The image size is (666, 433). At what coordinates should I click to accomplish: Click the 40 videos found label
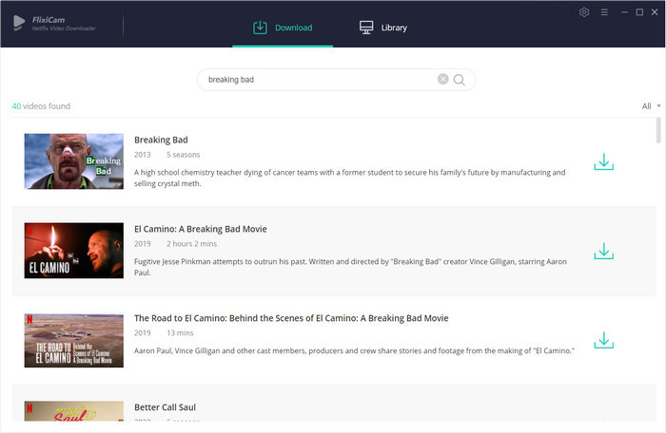pos(41,106)
